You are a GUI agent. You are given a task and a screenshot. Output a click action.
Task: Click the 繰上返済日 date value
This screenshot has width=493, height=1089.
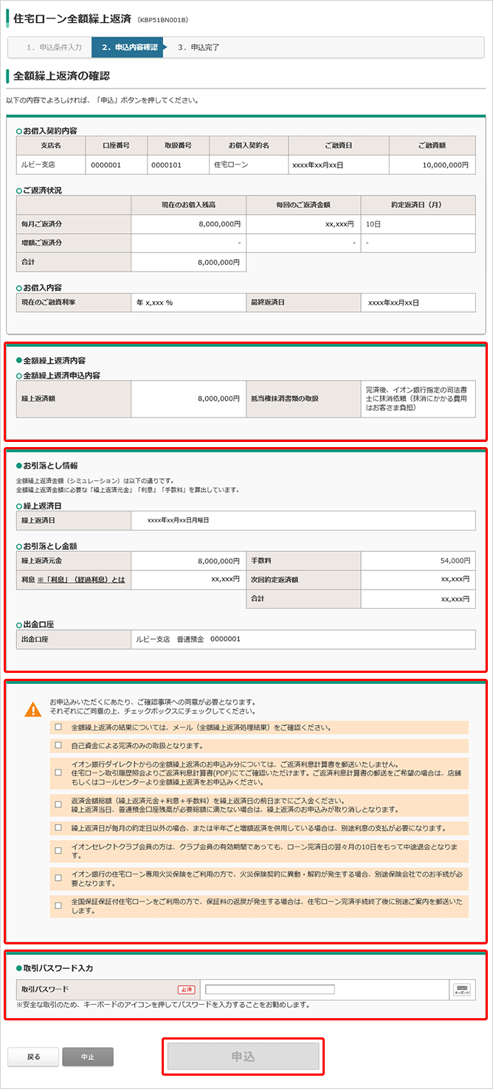(x=179, y=520)
